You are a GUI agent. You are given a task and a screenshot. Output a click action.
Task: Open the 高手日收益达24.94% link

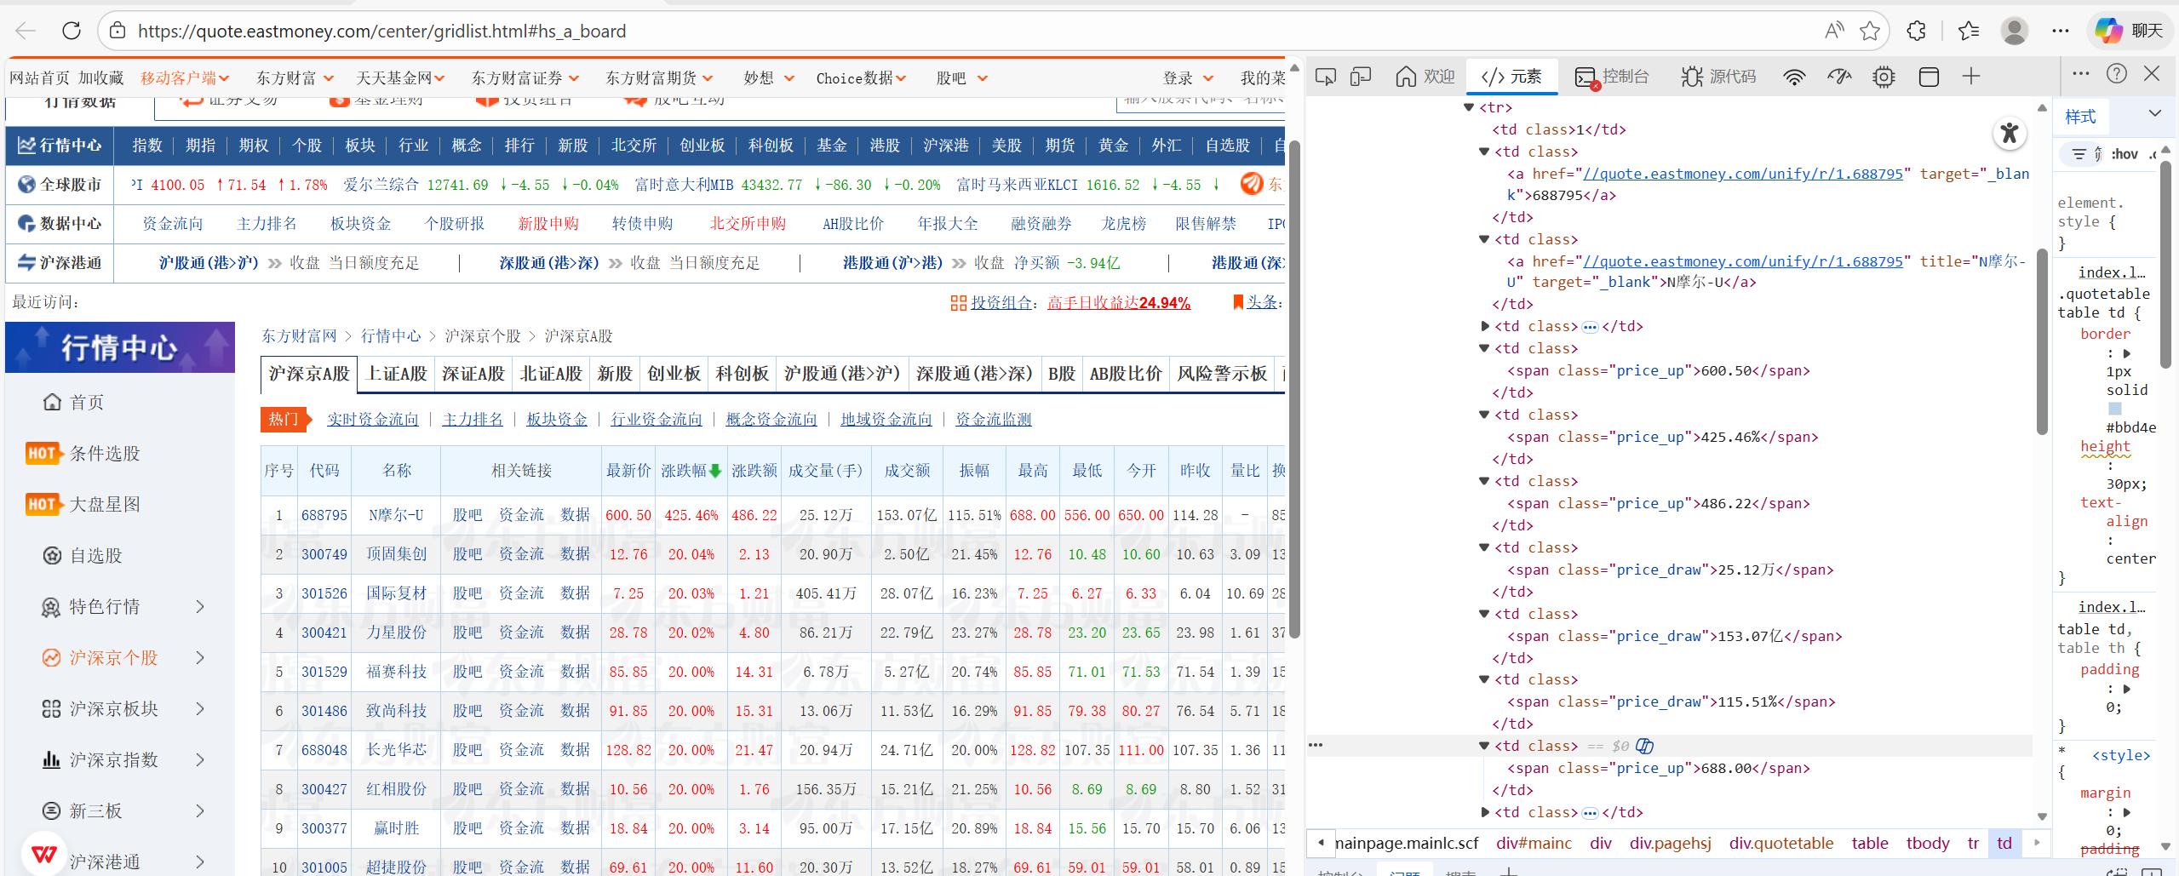1119,302
